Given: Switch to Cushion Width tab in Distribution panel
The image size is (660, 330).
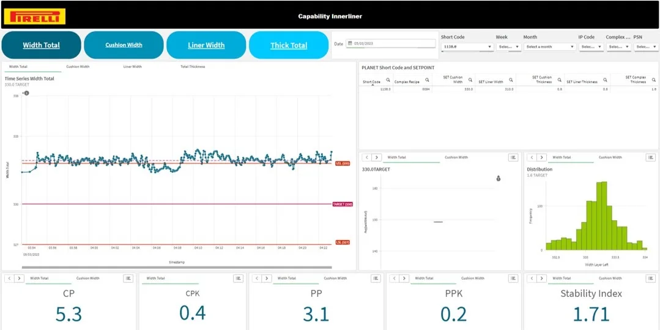Looking at the screenshot, I should pyautogui.click(x=610, y=157).
